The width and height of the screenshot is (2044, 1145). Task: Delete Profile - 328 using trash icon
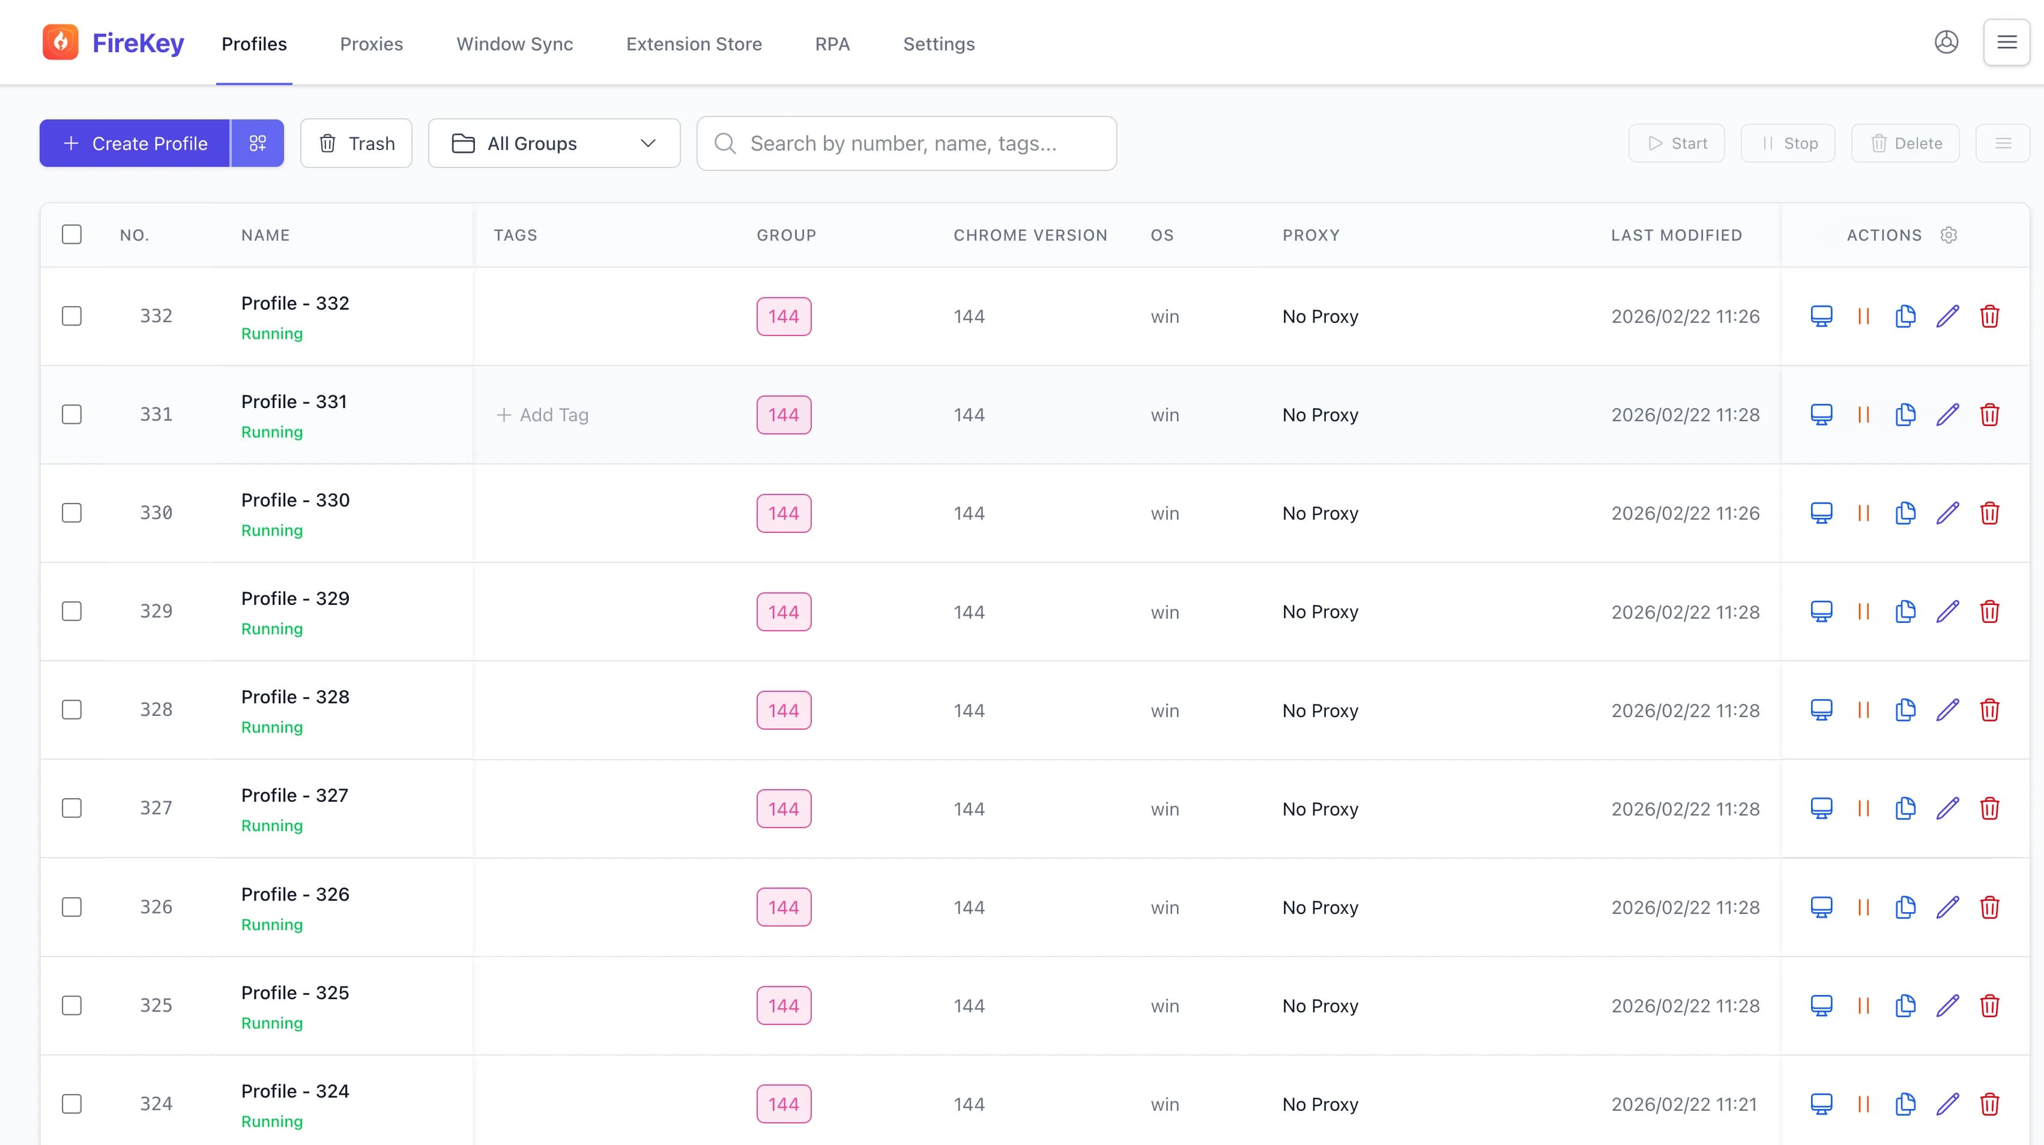point(1991,711)
